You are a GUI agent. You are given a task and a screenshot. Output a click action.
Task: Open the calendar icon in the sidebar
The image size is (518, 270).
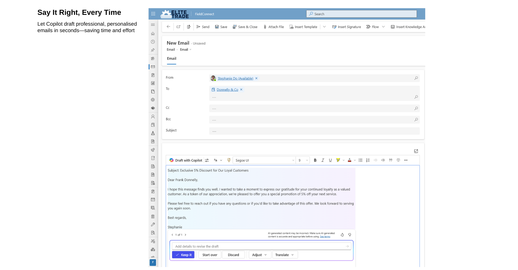153,200
